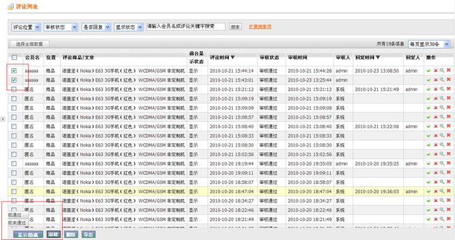This screenshot has width=455, height=240.
Task: Tick checkbox on row 2010-10-21 15:09:19
Action: tap(14, 99)
